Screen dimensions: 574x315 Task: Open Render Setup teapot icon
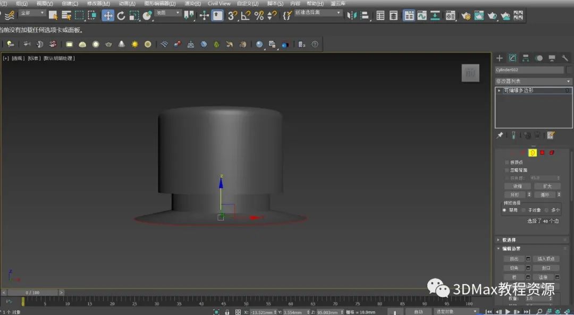466,15
